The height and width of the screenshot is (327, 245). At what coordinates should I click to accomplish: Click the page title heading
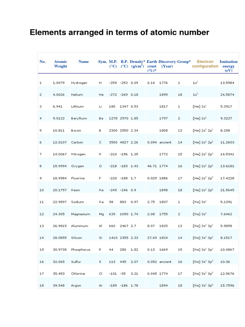pyautogui.click(x=119, y=32)
